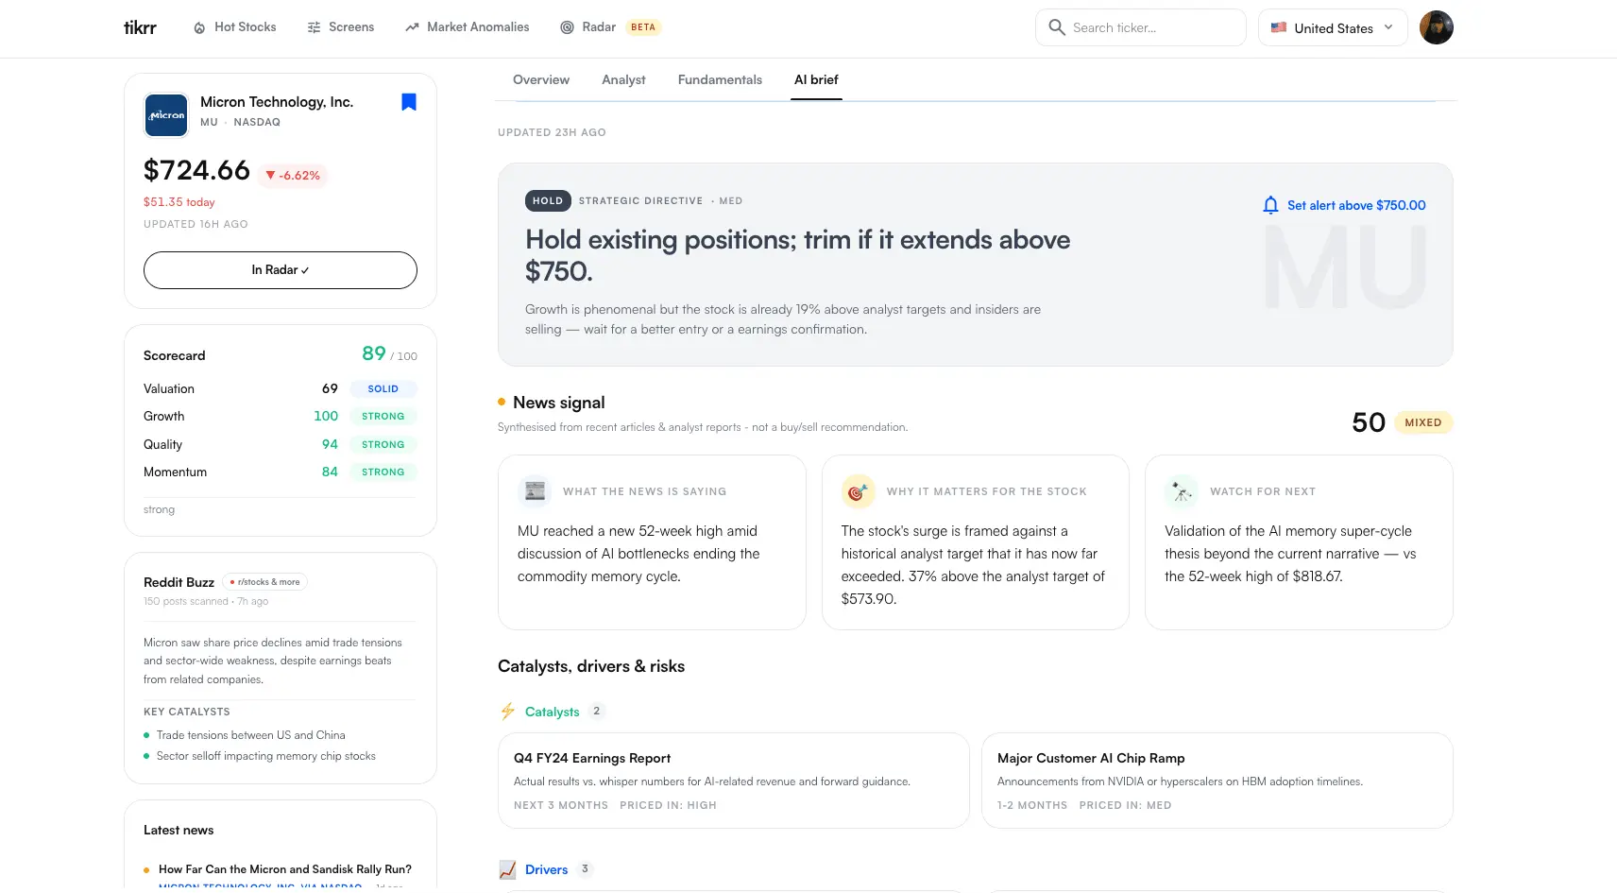Expand the Catalysts section heading
Viewport: 1617px width, 893px height.
point(553,712)
